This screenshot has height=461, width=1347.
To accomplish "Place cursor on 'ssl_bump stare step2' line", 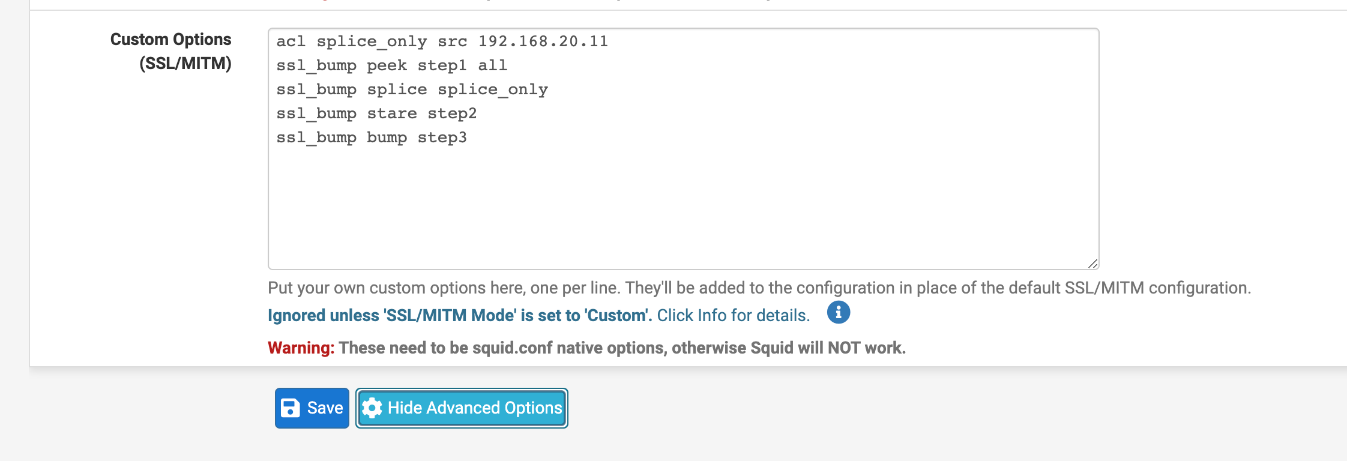I will click(376, 113).
